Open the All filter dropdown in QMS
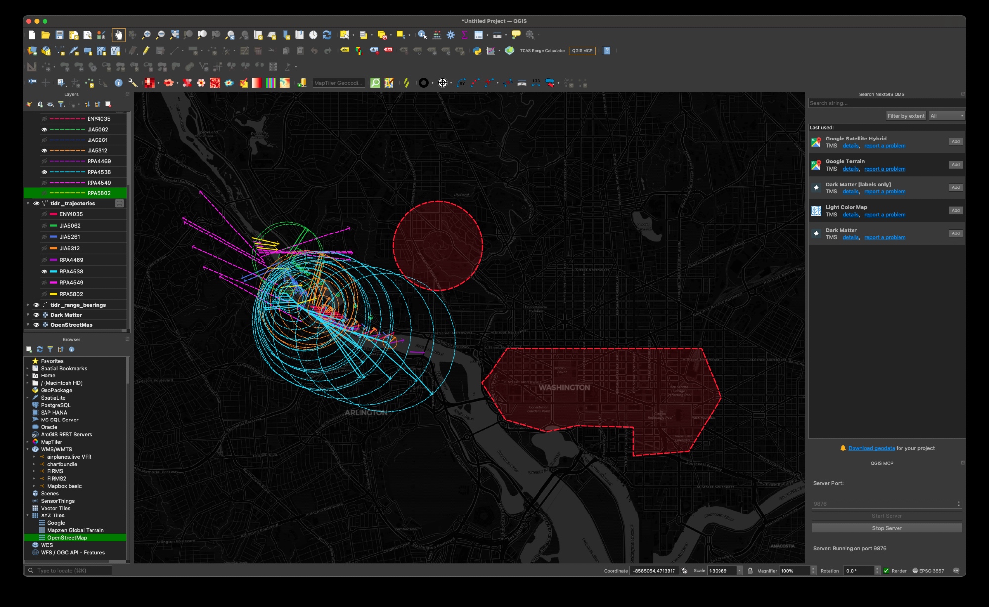 [x=946, y=116]
